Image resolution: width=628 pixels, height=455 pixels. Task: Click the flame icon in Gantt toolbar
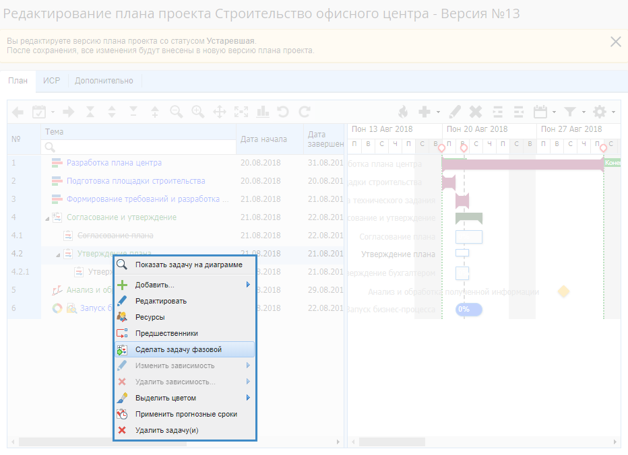(403, 112)
